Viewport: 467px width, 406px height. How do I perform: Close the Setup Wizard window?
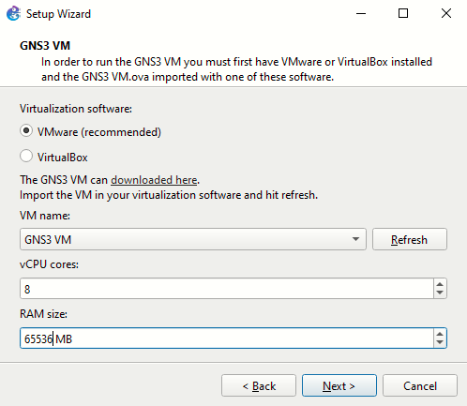[446, 14]
